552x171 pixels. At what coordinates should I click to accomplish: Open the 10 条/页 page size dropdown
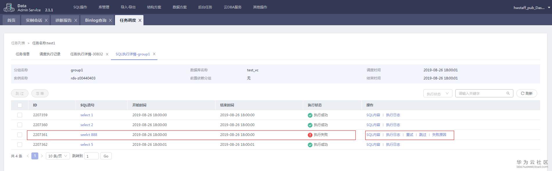coord(58,156)
